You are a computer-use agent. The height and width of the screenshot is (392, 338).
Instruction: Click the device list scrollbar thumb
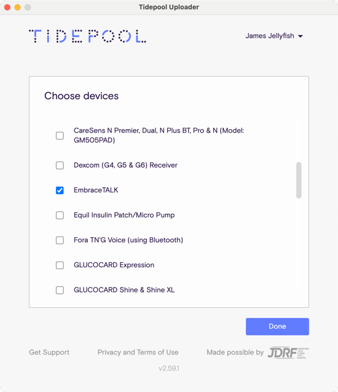click(299, 180)
